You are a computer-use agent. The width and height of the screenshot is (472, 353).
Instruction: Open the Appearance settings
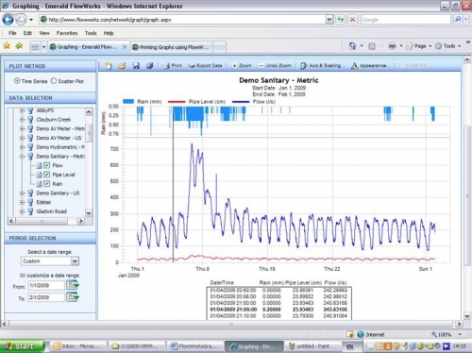[x=369, y=65]
